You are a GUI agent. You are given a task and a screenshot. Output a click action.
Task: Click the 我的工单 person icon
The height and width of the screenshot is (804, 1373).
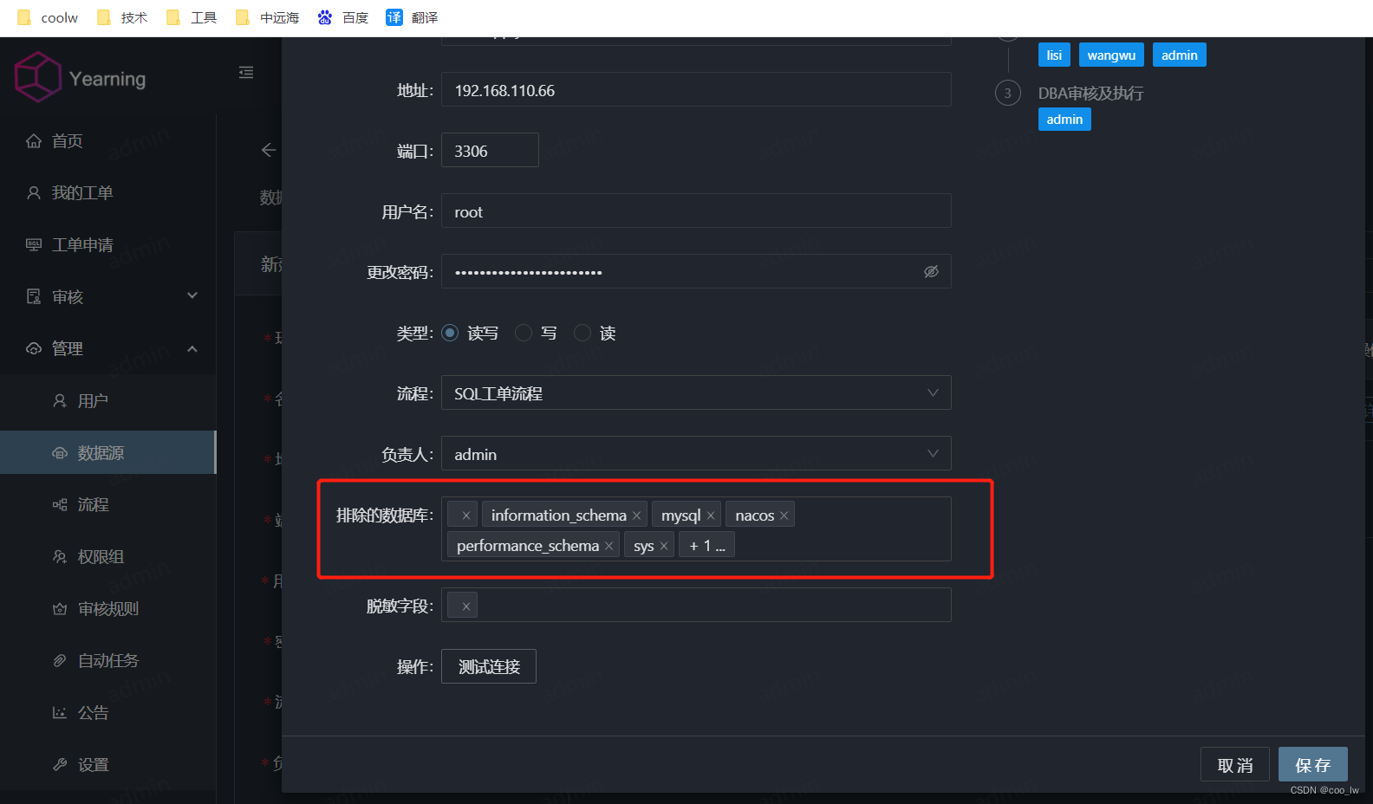pyautogui.click(x=34, y=192)
